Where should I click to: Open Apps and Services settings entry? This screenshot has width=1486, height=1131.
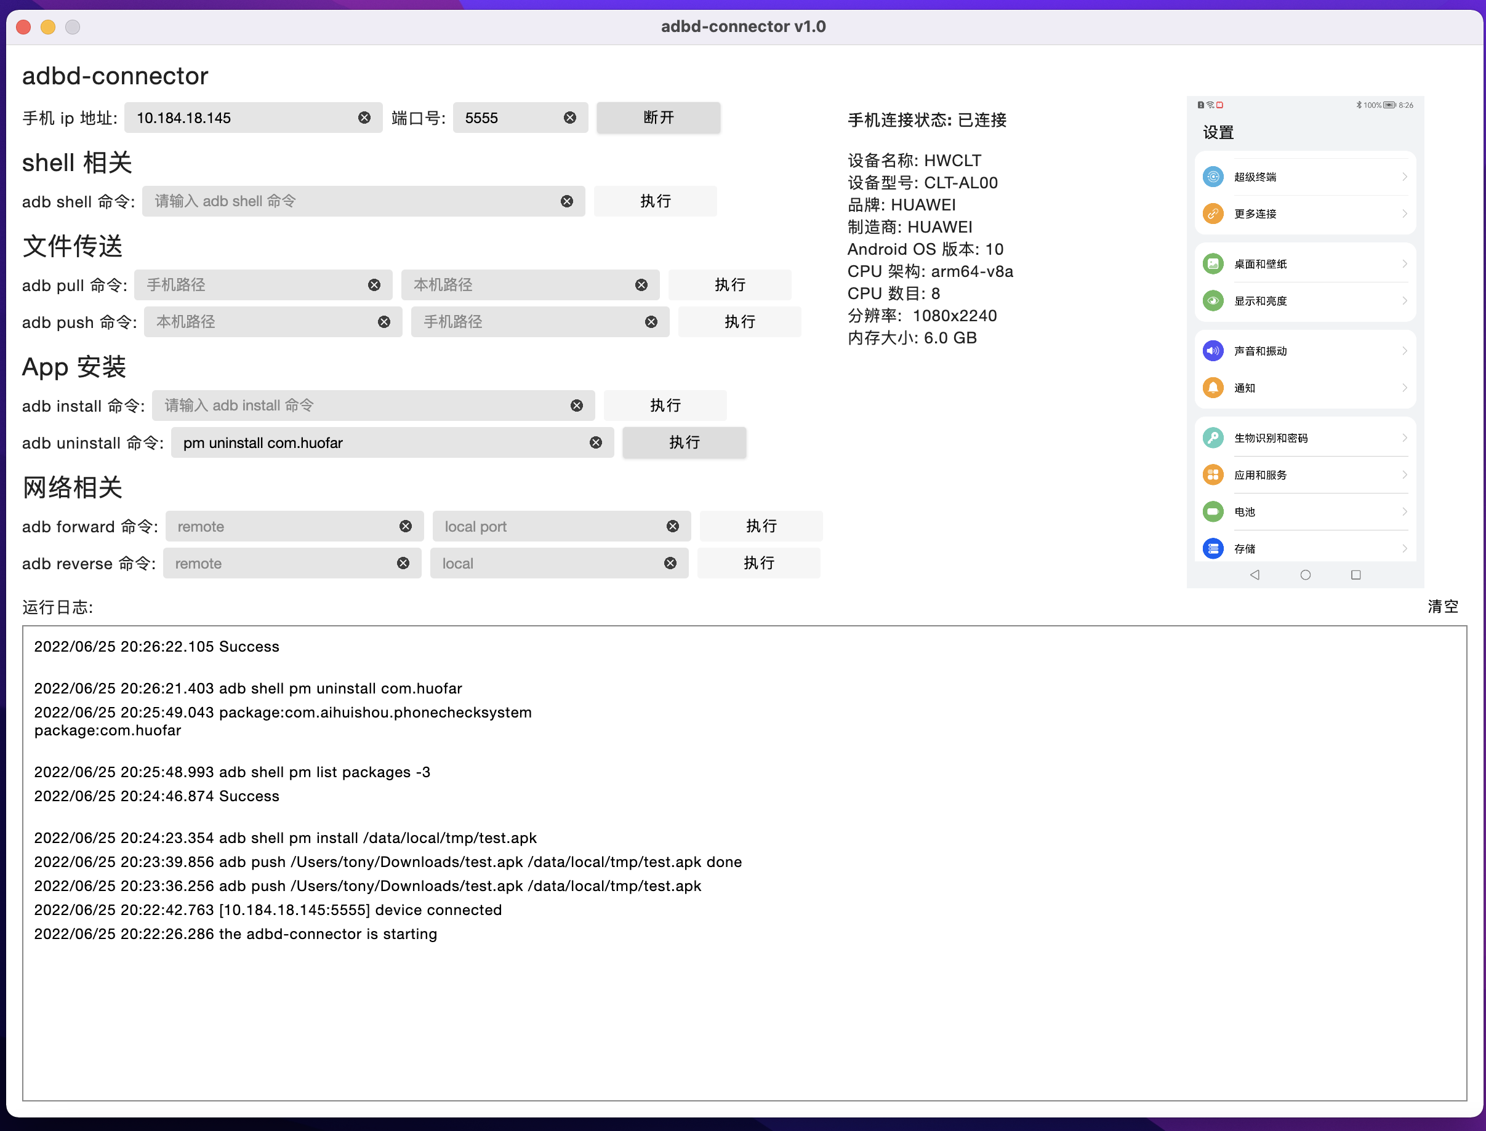1259,475
